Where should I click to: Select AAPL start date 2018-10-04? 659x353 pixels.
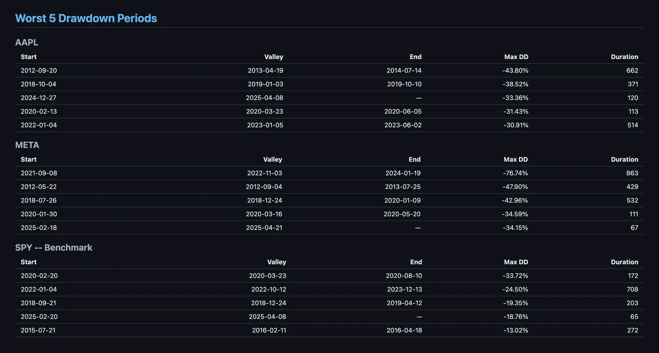(x=38, y=84)
